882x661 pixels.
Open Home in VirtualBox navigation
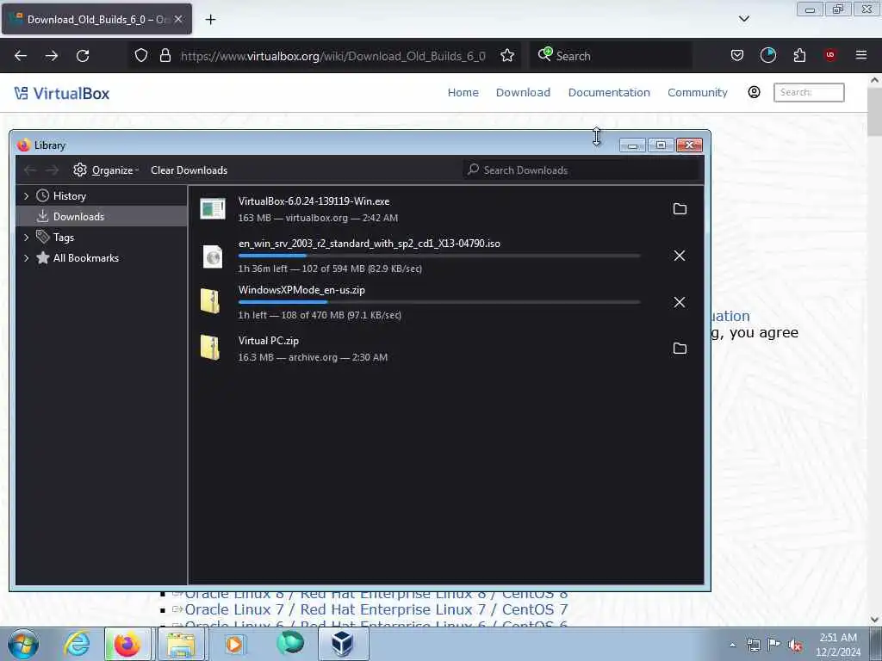pos(463,93)
